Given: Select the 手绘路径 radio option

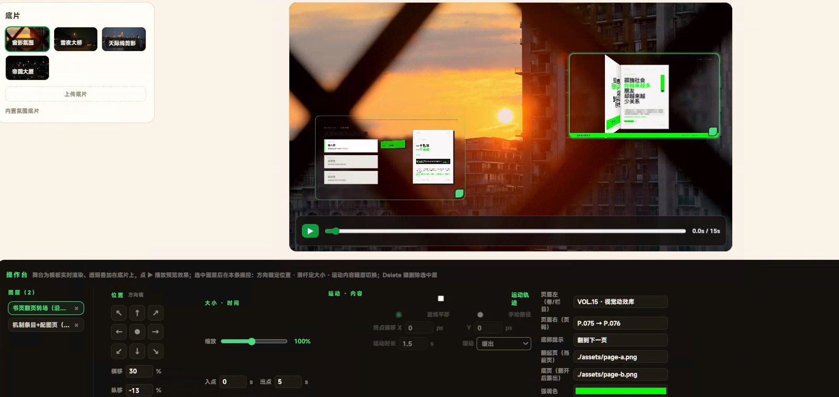Looking at the screenshot, I should 480,314.
